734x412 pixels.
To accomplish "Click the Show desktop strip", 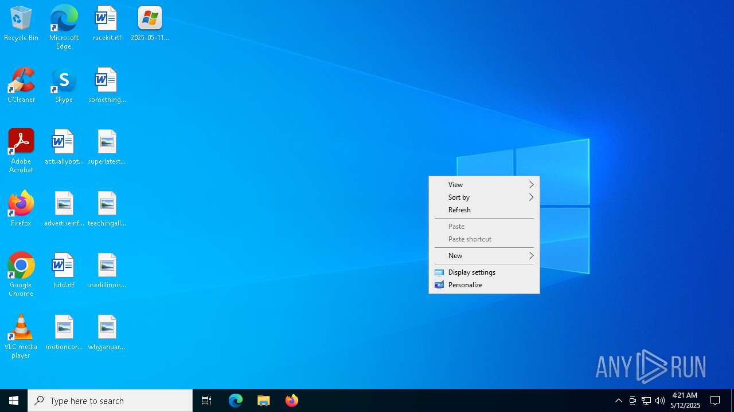I will tap(732, 401).
